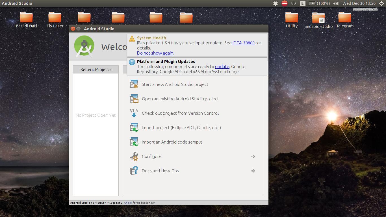Click the Configure wrench and gear icon
Screen dimensions: 386x217
134,156
